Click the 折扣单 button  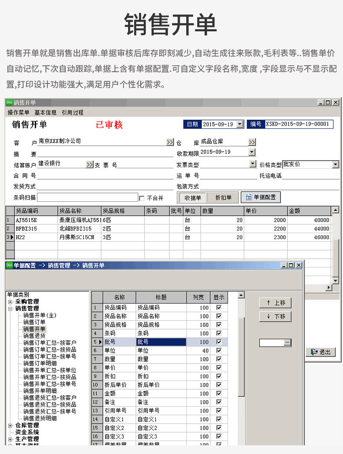[x=223, y=198]
